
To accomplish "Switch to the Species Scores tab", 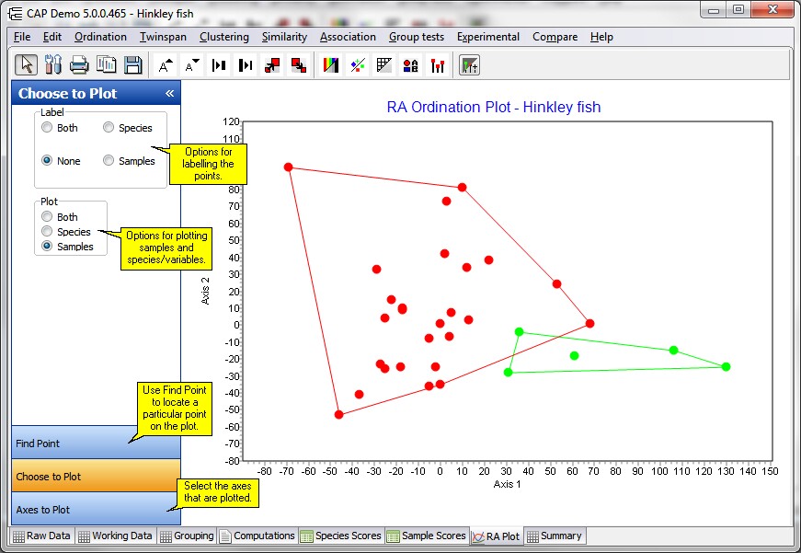I will click(x=341, y=536).
